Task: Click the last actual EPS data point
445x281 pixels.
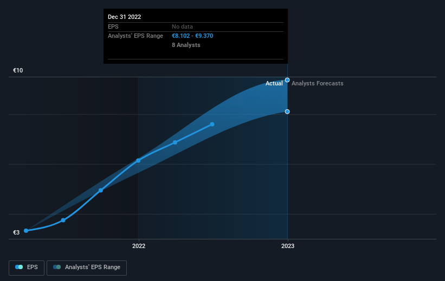Action: (x=212, y=124)
